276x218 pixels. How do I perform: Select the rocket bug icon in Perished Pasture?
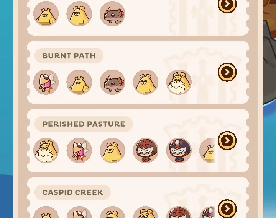pyautogui.click(x=79, y=150)
